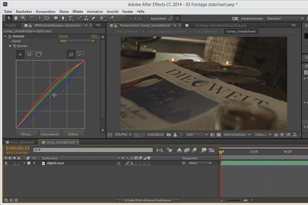Select the Text tool
Screen dimensions: 308x205
tap(70, 18)
